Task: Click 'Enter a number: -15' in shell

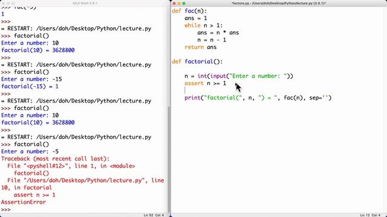Action: click(x=31, y=79)
